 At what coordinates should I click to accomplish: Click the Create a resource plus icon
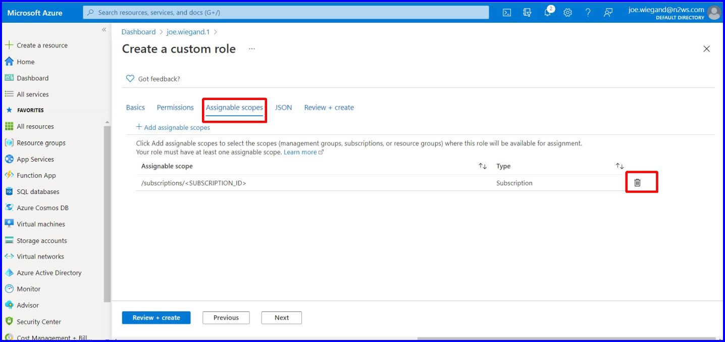[x=9, y=45]
